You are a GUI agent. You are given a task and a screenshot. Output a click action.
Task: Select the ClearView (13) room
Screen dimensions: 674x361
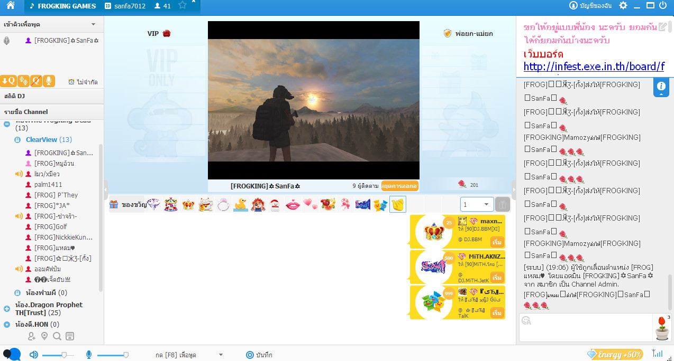point(49,139)
